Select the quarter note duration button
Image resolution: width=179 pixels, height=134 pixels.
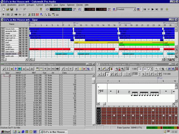pos(107,74)
